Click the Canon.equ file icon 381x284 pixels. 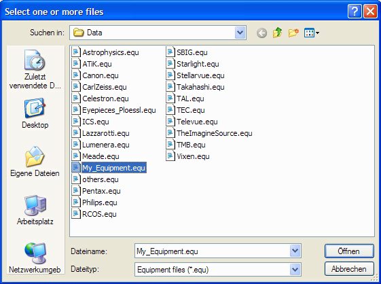coord(76,75)
